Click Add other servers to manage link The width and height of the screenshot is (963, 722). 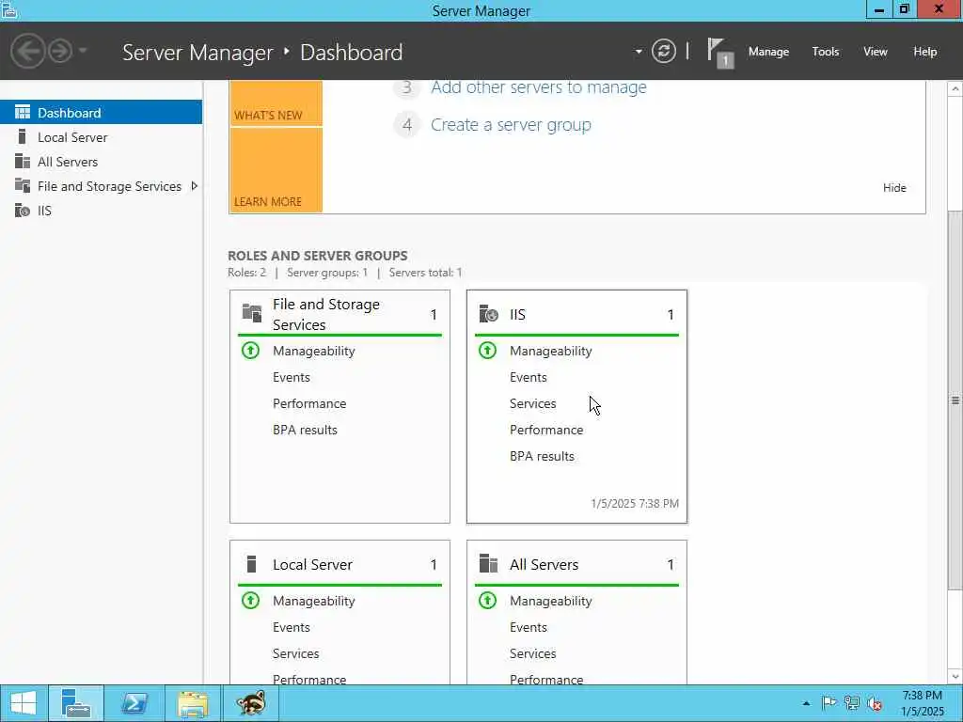(538, 87)
